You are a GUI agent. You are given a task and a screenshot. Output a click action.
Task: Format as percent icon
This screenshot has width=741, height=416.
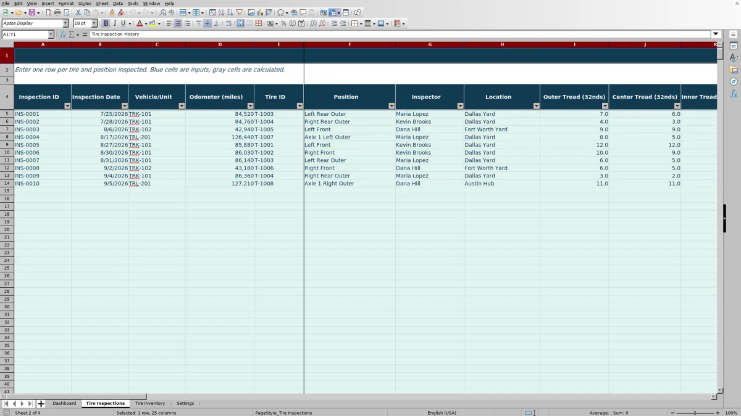(x=283, y=23)
